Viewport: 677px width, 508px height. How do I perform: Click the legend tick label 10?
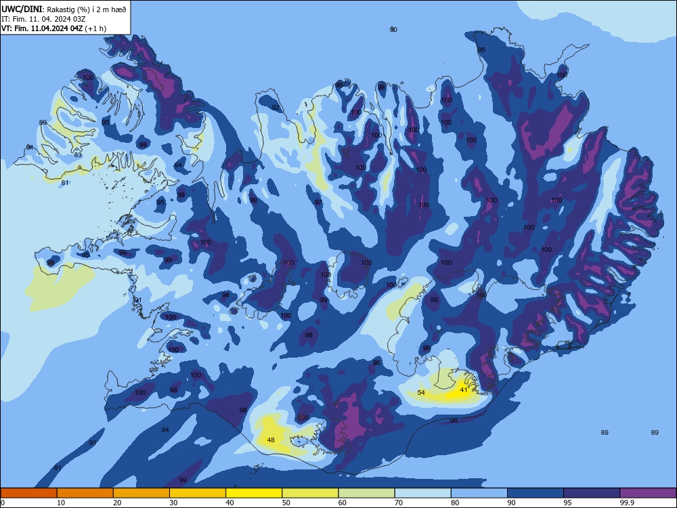61,503
